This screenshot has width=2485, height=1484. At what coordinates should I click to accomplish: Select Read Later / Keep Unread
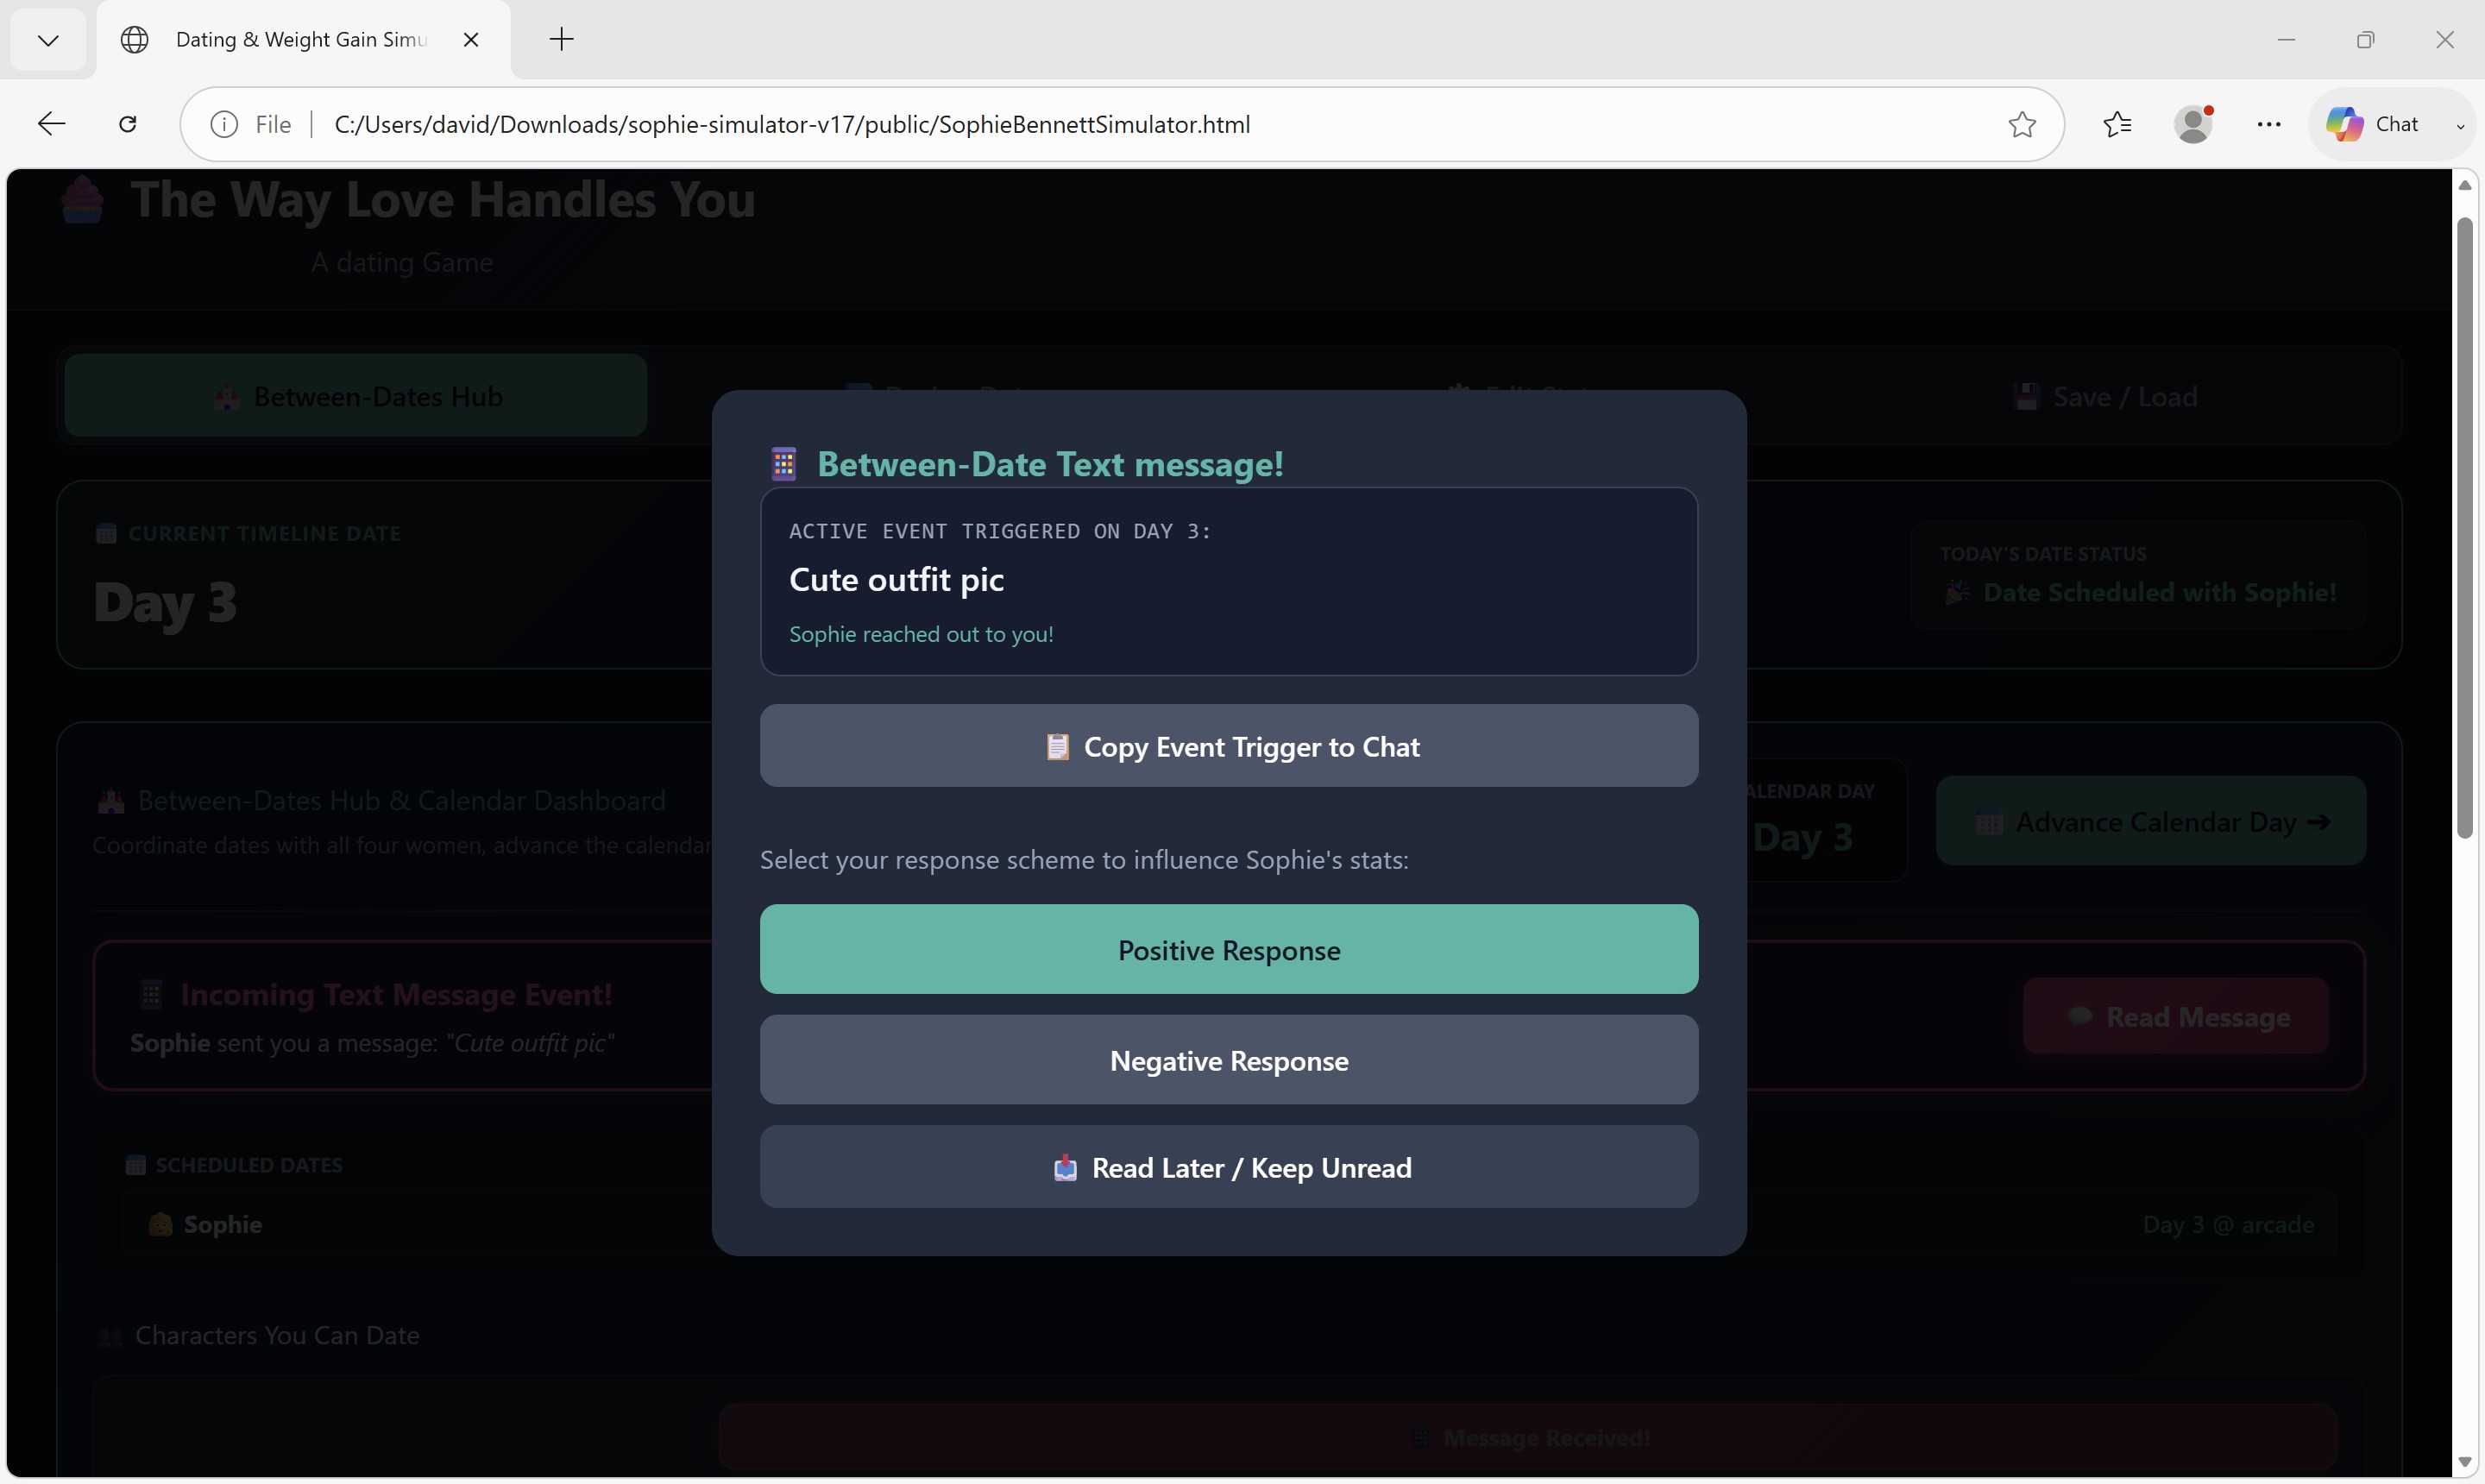pos(1228,1167)
